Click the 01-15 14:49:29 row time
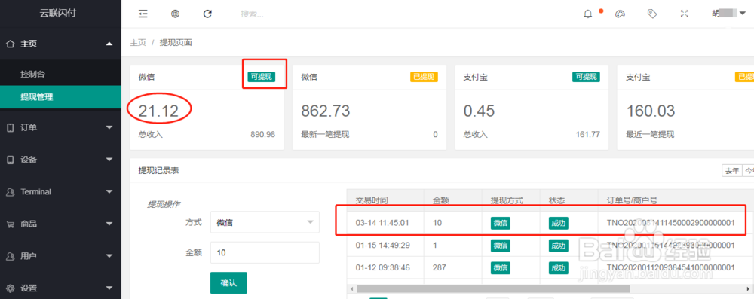754x299 pixels. [x=382, y=246]
